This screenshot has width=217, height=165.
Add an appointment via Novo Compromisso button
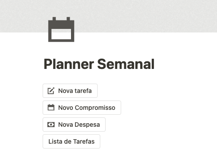click(x=82, y=108)
